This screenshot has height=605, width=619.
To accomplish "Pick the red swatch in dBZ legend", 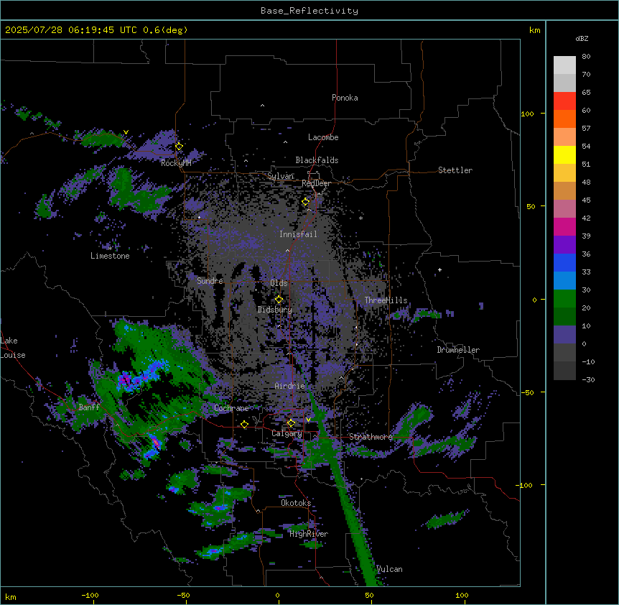I will (x=564, y=101).
